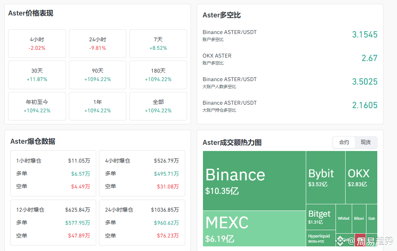
Task: Open the 全部 performance card
Action: tap(158, 106)
